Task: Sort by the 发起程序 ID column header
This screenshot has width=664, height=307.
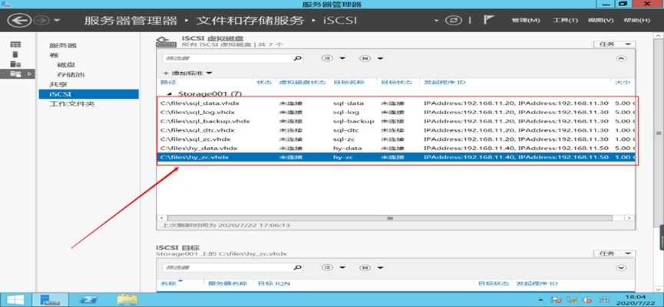Action: click(444, 82)
